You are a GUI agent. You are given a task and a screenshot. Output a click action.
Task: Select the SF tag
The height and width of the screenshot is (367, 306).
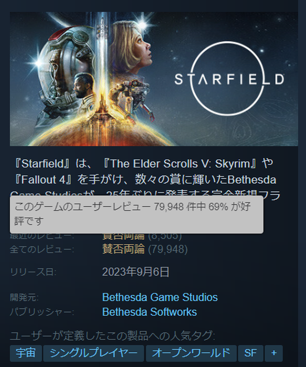point(250,353)
